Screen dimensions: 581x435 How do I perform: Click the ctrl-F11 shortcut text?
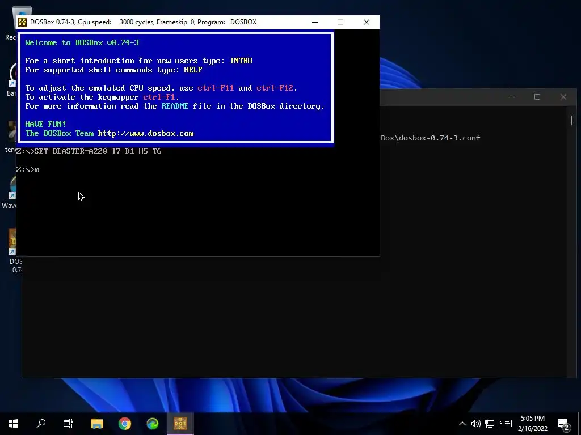point(216,88)
